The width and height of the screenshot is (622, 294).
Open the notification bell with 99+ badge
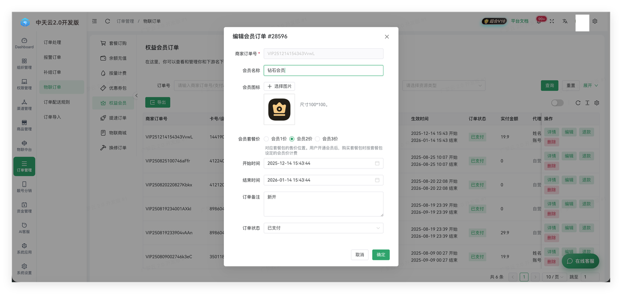point(539,21)
